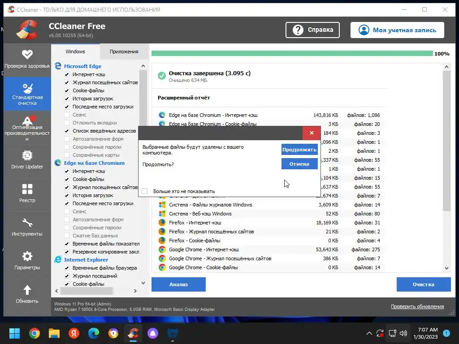
Task: Uncheck Журнал посещённых сайтов under Microsoft Edge
Action: pos(67,82)
